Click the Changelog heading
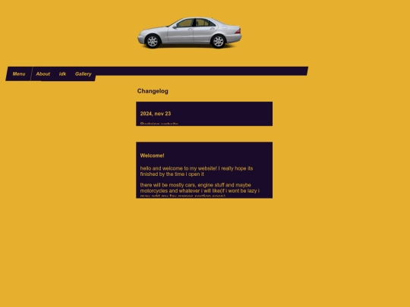The width and height of the screenshot is (410, 307). pyautogui.click(x=153, y=91)
